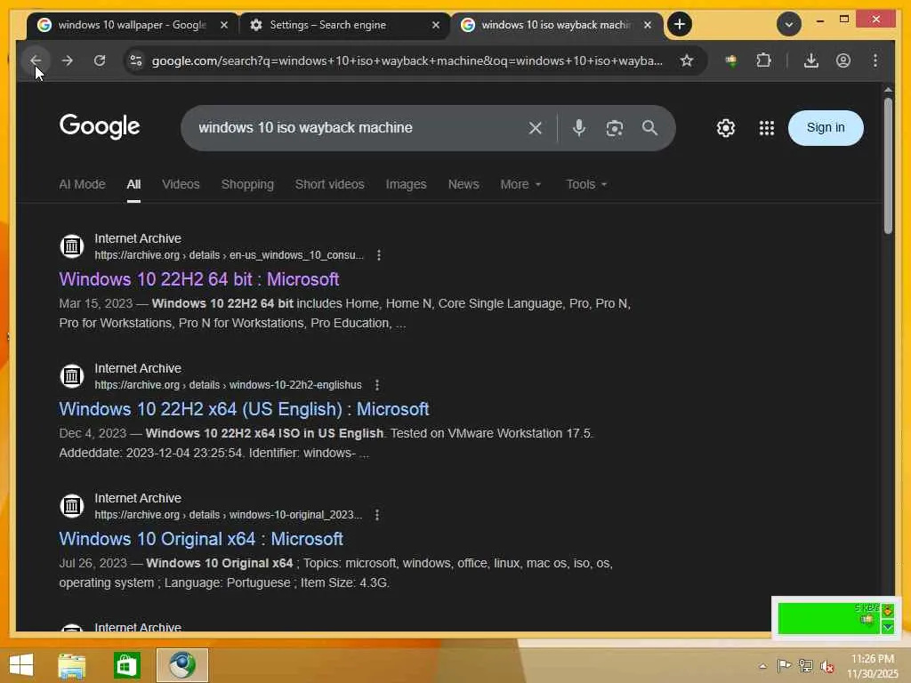The height and width of the screenshot is (683, 911).
Task: Open the Extensions puzzle icon
Action: tap(763, 60)
